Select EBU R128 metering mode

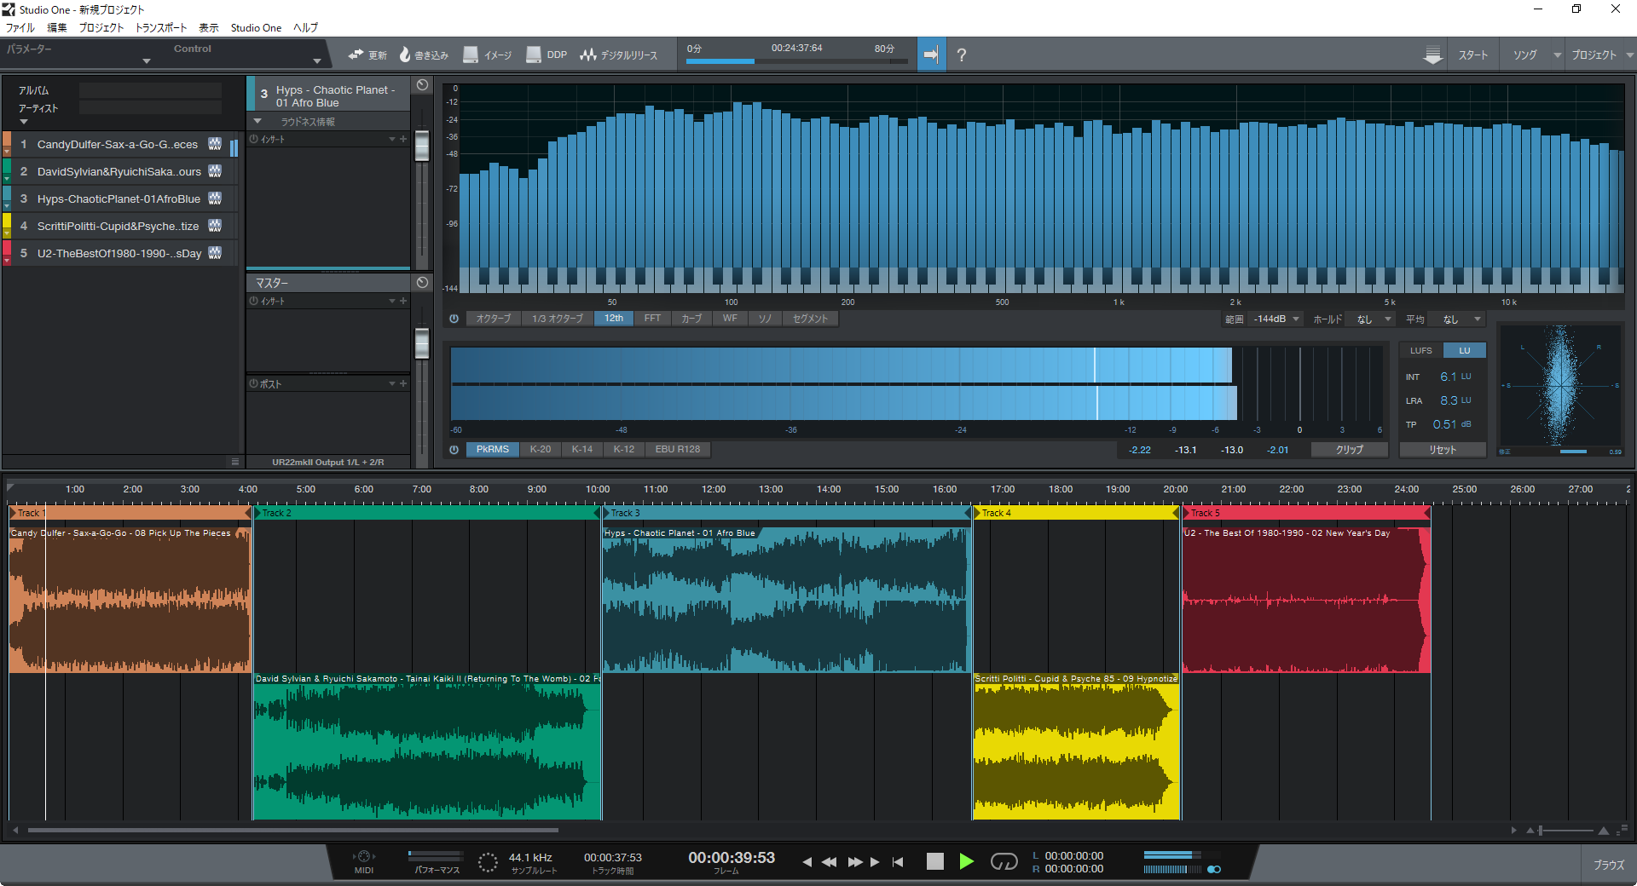coord(678,449)
